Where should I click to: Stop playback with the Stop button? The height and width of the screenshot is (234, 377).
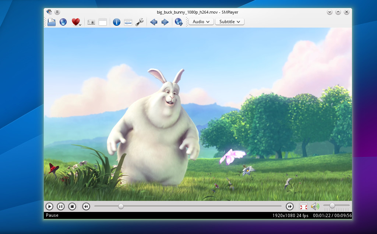72,206
